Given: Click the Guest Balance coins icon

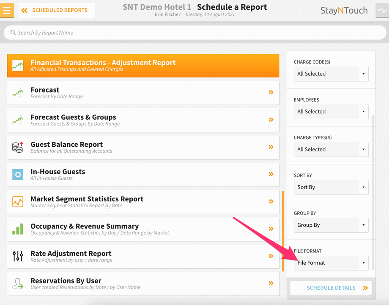Looking at the screenshot, I should 18,147.
